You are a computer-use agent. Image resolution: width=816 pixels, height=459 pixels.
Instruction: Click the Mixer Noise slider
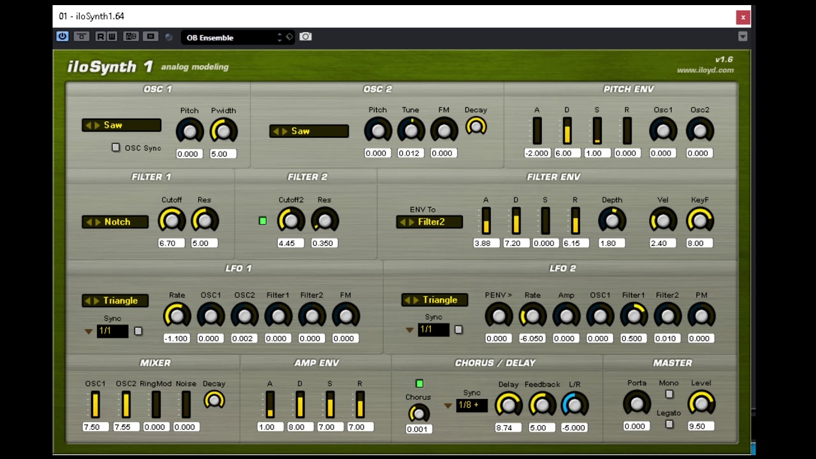point(186,405)
